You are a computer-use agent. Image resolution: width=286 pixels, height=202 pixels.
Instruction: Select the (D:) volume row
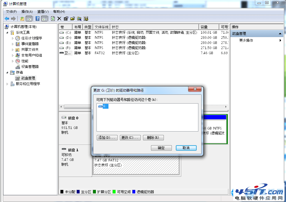pos(143,38)
